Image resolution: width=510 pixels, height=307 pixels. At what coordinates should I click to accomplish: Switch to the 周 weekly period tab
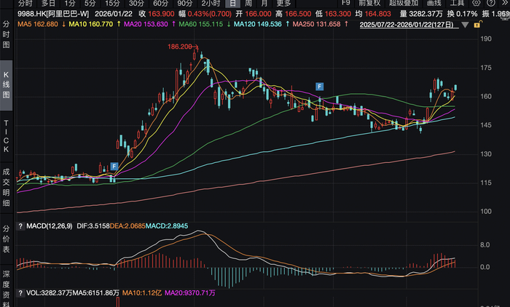248,3
